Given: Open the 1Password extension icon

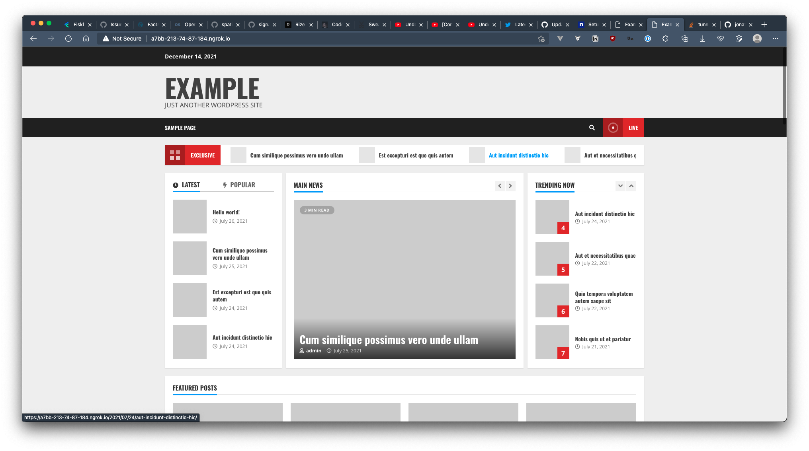Looking at the screenshot, I should pyautogui.click(x=648, y=39).
